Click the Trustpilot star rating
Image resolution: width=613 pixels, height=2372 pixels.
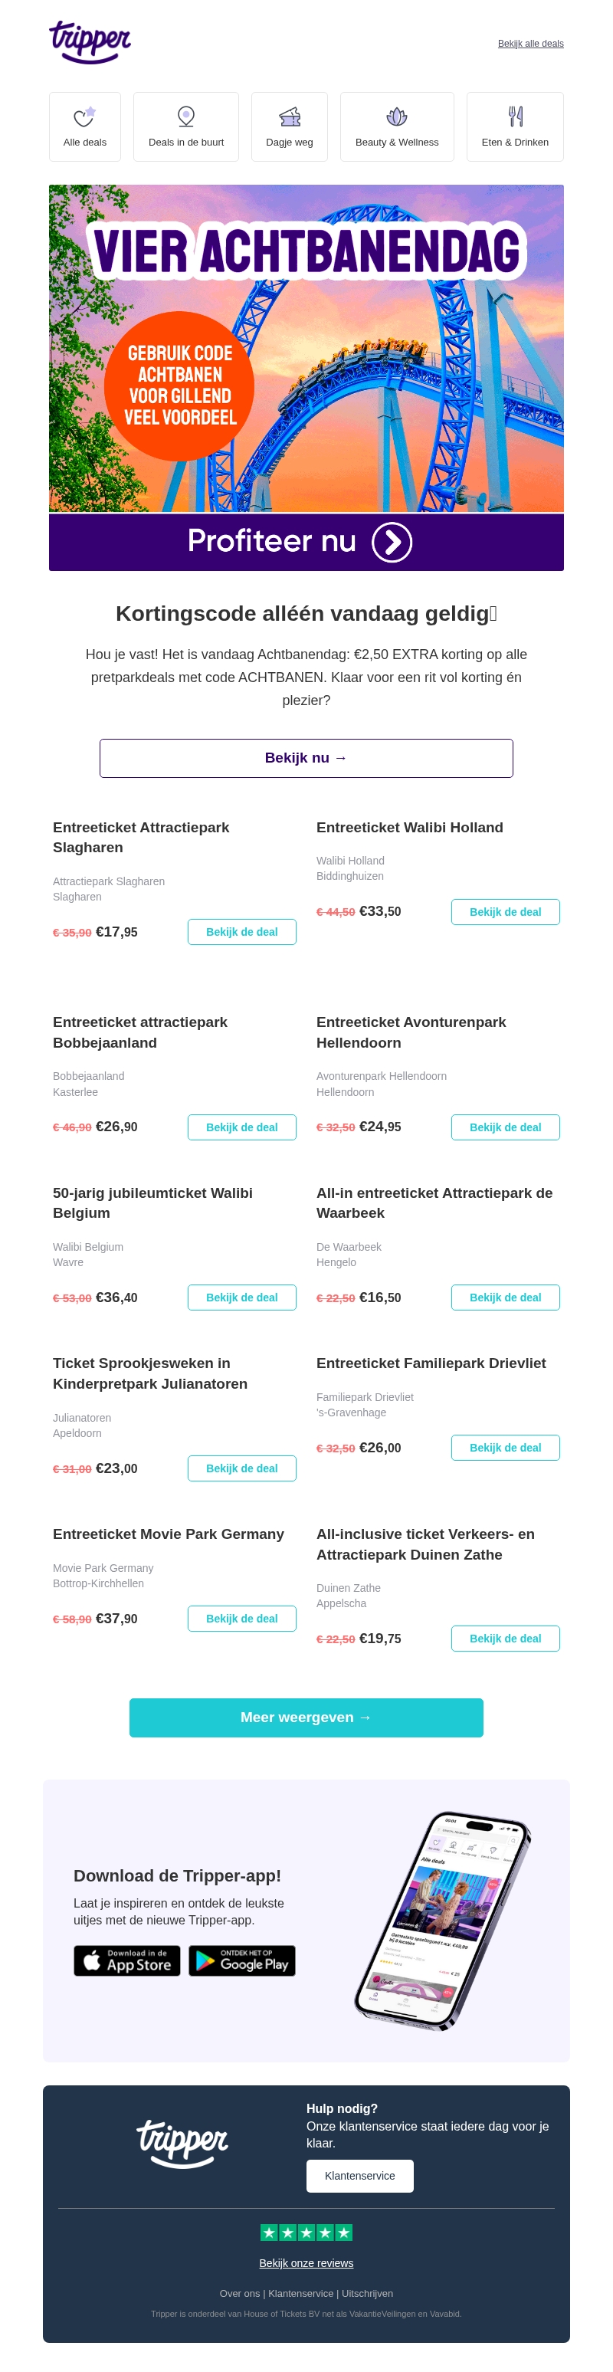point(306,2231)
